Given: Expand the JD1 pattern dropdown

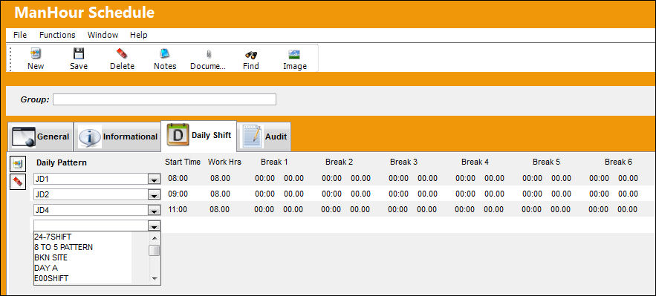Looking at the screenshot, I should click(x=155, y=180).
